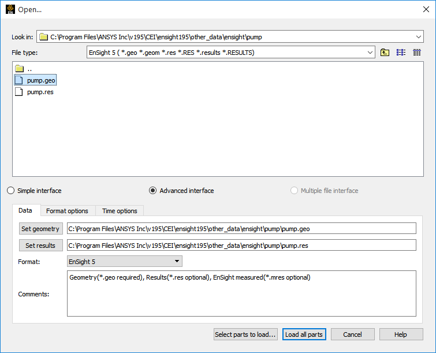Image resolution: width=436 pixels, height=353 pixels.
Task: Select the pump.geo file name
Action: (41, 80)
